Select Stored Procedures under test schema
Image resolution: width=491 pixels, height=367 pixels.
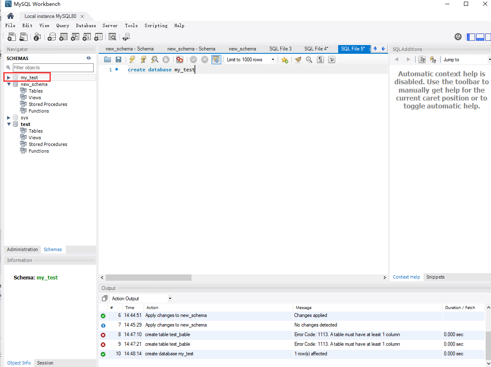(x=47, y=144)
